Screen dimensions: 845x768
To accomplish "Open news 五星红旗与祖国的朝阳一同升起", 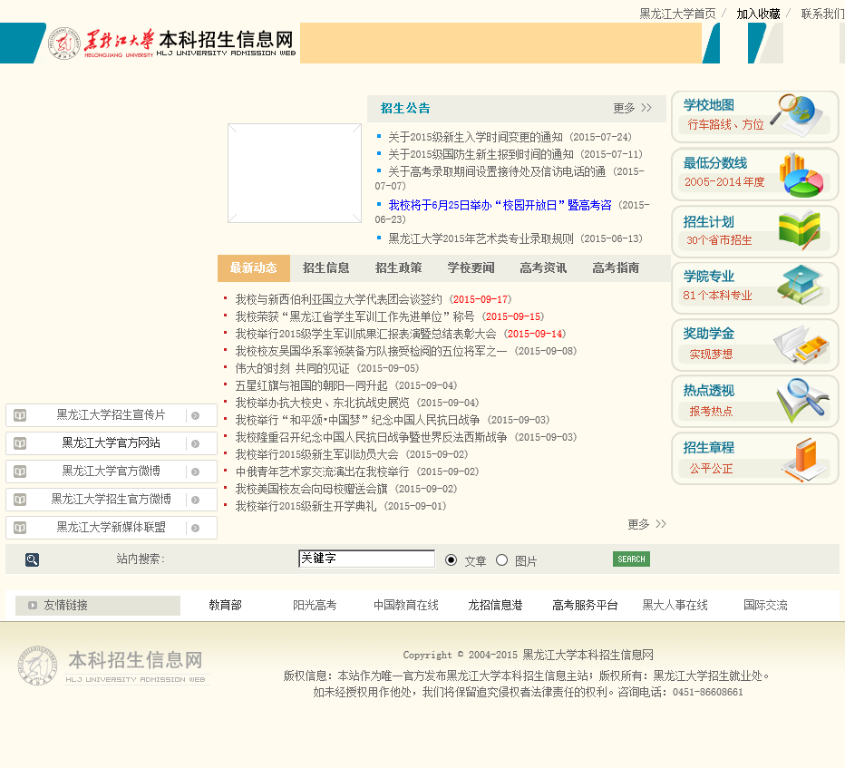I will coord(312,385).
